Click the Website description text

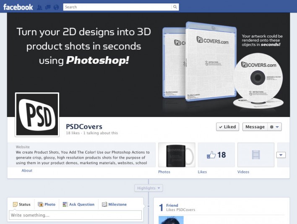pyautogui.click(x=83, y=158)
